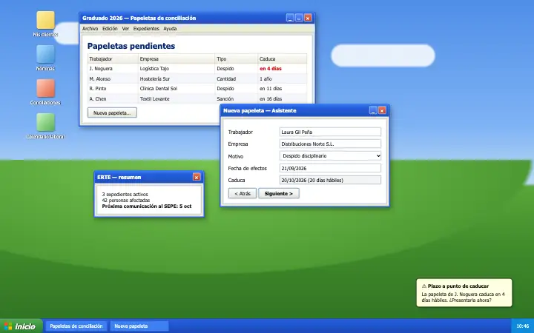
Task: Continue with the Siguiente > button
Action: tap(279, 193)
